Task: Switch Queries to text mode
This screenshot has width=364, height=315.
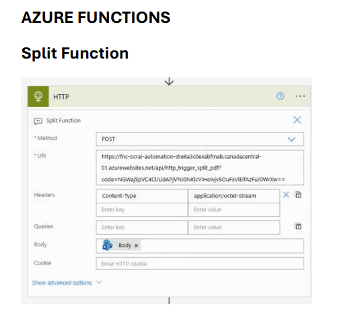Action: pos(298,226)
